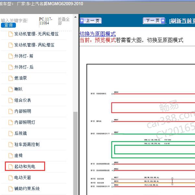Click the PC.117-11084 text
The height and width of the screenshot is (195, 195).
pos(46,21)
